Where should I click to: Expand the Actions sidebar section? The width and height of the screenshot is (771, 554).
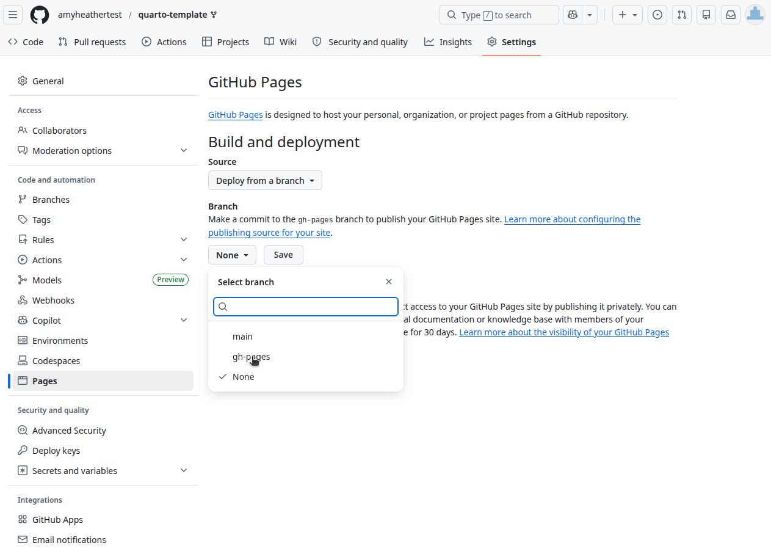pos(103,260)
